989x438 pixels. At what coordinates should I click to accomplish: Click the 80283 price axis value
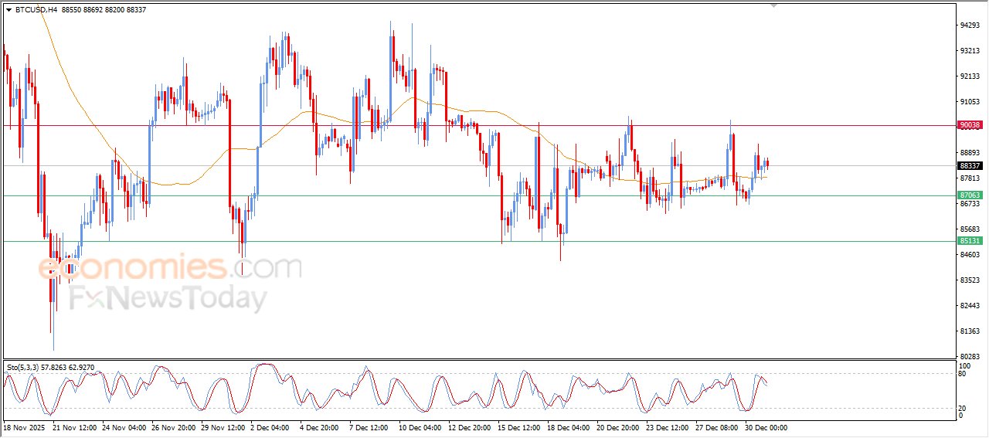(970, 357)
